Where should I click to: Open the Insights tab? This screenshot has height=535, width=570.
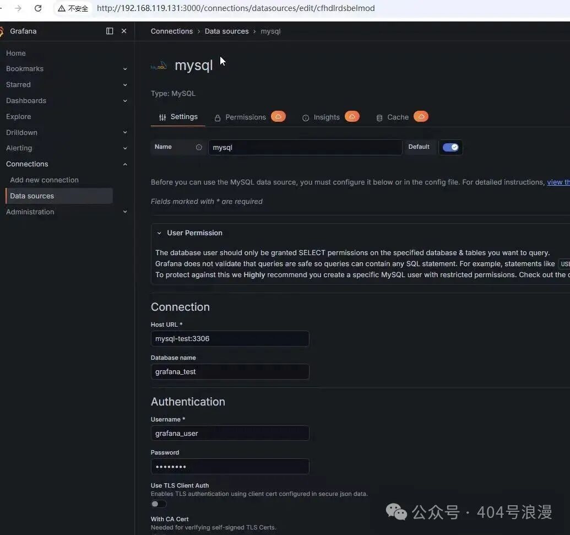click(327, 117)
